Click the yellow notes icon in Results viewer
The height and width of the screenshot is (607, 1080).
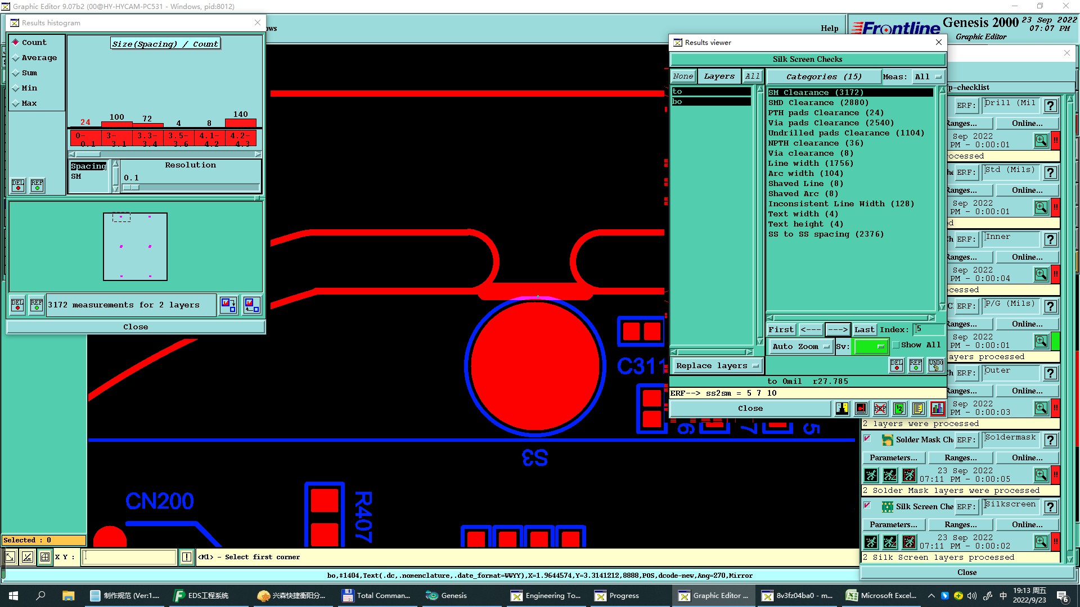(x=918, y=409)
